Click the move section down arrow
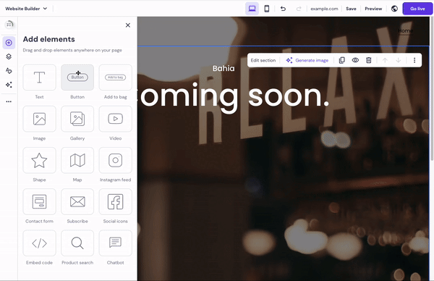The image size is (434, 281). coord(399,60)
